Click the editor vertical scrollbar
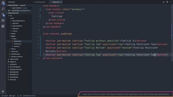The width and height of the screenshot is (173, 97). pos(172,33)
